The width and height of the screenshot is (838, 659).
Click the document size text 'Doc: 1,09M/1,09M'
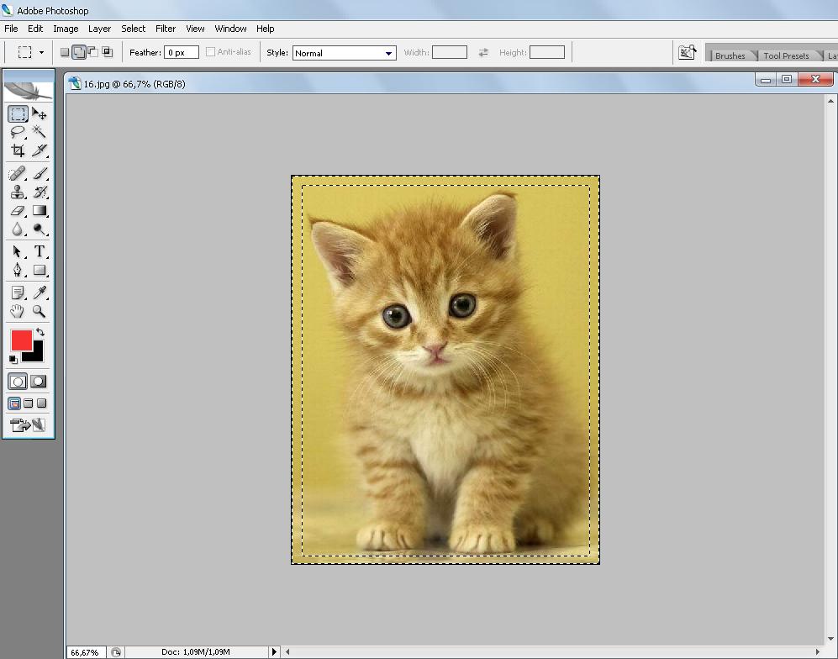[196, 652]
